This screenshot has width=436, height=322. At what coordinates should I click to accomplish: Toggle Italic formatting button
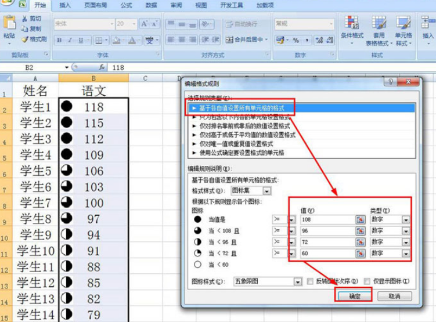70,40
